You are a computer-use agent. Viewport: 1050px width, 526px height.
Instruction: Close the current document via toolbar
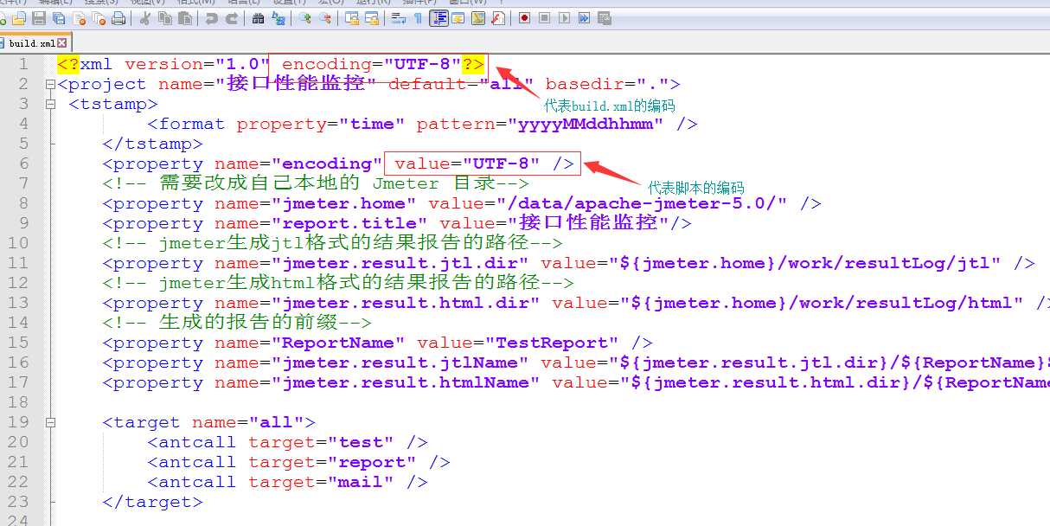[79, 18]
